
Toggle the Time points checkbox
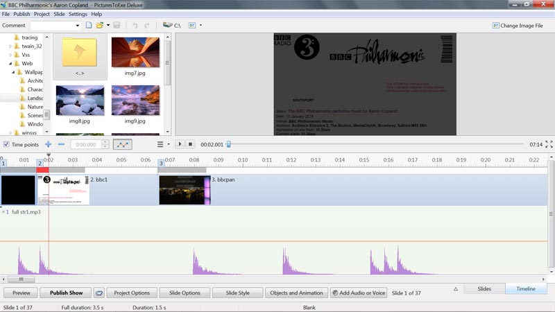(6, 144)
